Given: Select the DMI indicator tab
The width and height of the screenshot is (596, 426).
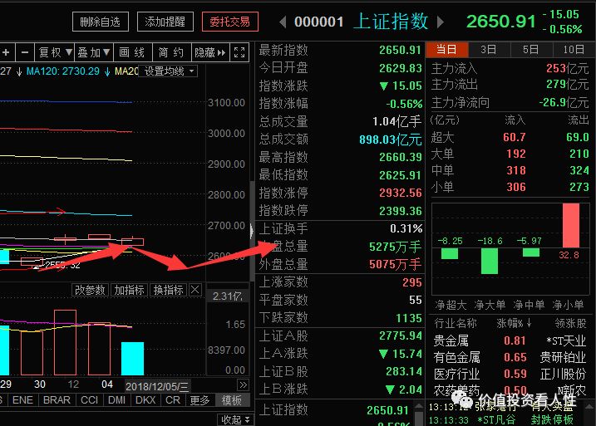Looking at the screenshot, I should [116, 399].
